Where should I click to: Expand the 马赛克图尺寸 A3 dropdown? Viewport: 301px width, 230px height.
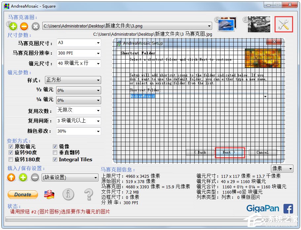79,43
